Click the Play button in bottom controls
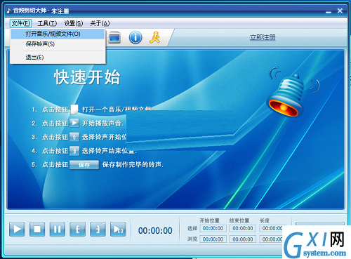Viewport: 351px width, 259px height. pyautogui.click(x=17, y=229)
